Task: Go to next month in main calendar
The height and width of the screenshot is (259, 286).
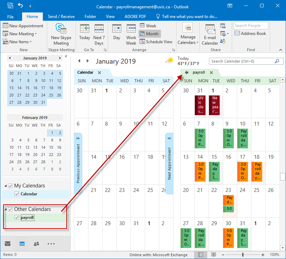Action: (x=88, y=61)
